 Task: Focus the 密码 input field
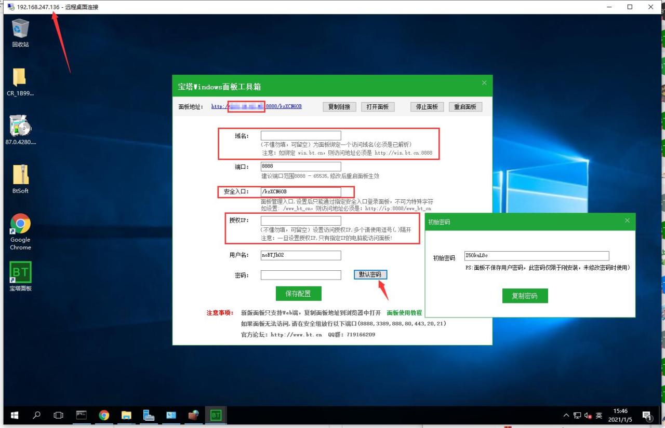click(301, 275)
